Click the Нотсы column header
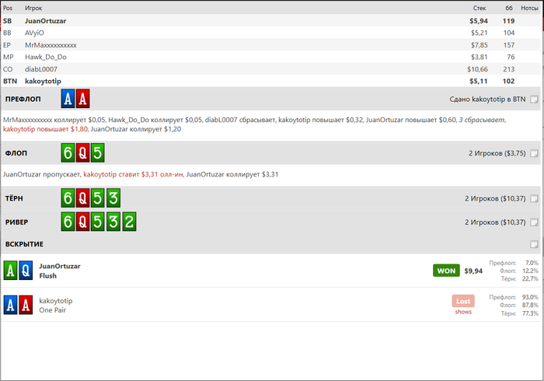 (x=529, y=8)
